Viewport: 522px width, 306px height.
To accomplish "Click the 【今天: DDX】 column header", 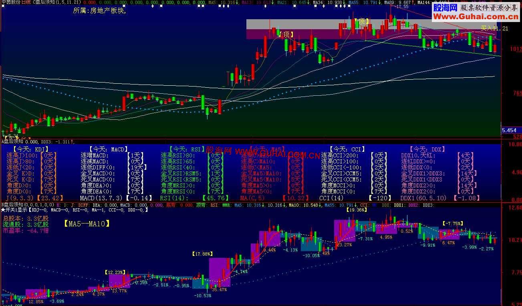I will (x=427, y=149).
